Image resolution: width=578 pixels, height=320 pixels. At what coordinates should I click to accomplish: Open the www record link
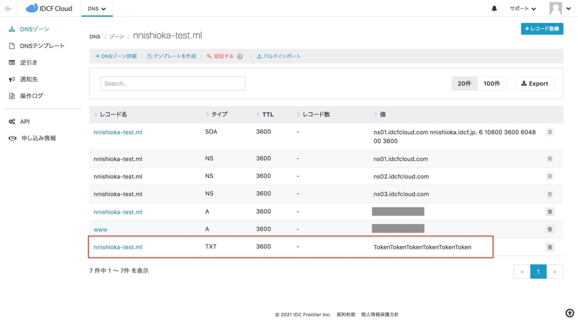coord(100,230)
